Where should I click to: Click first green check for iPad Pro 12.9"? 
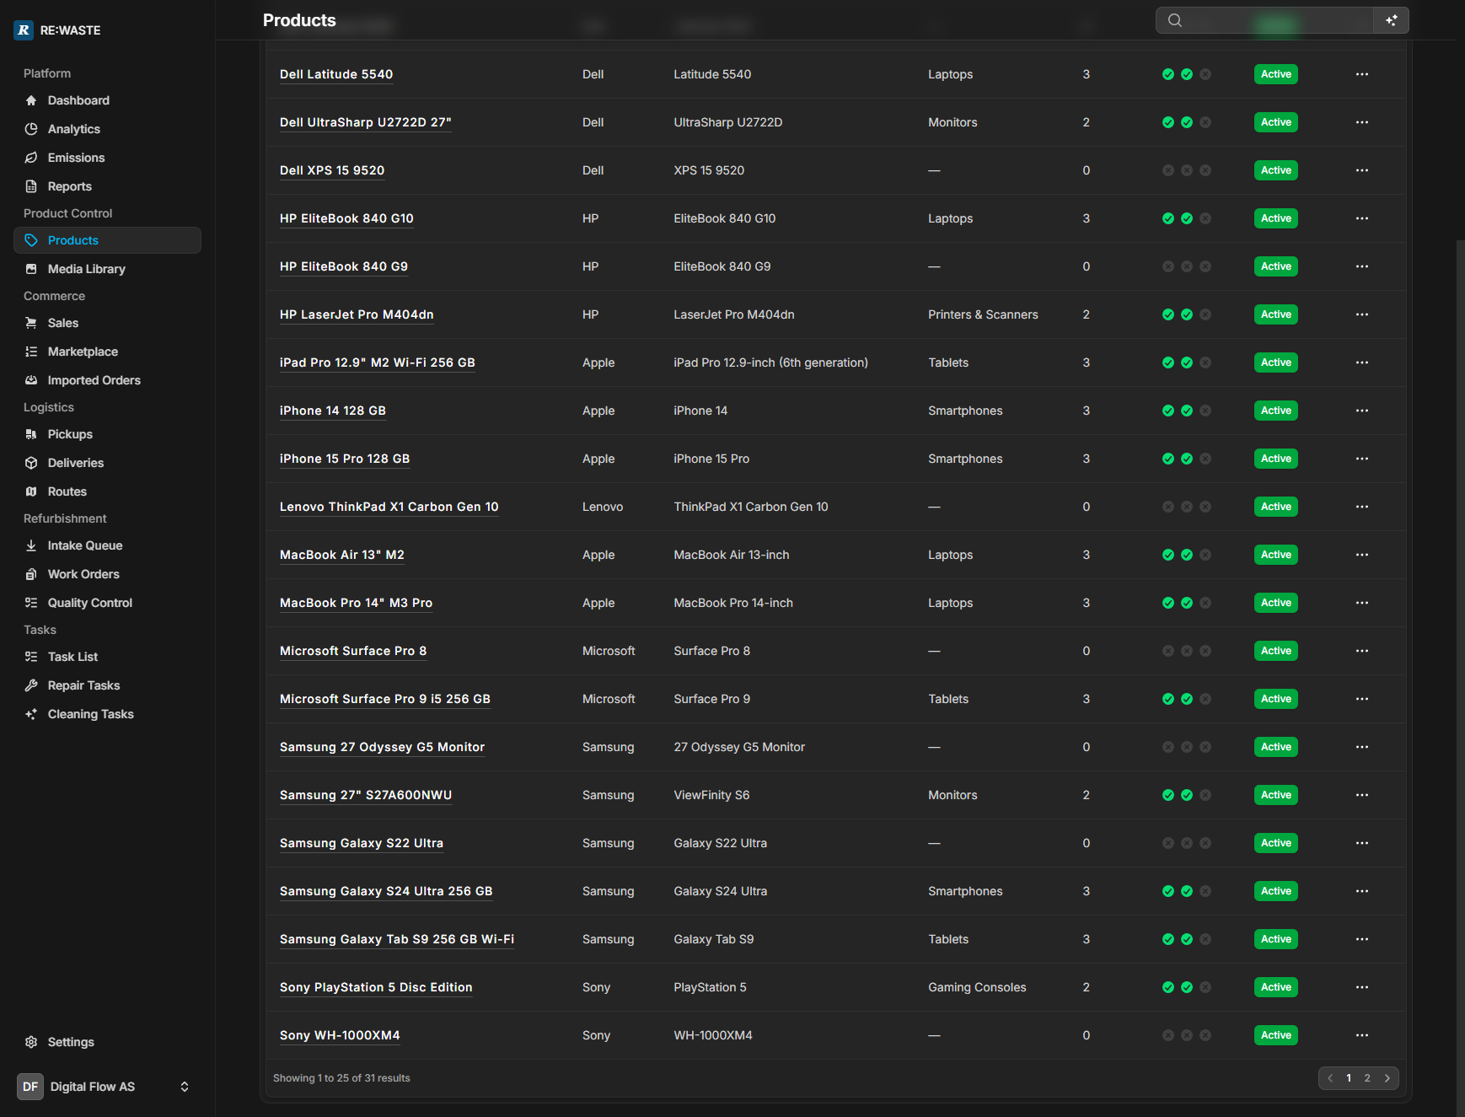pos(1168,362)
